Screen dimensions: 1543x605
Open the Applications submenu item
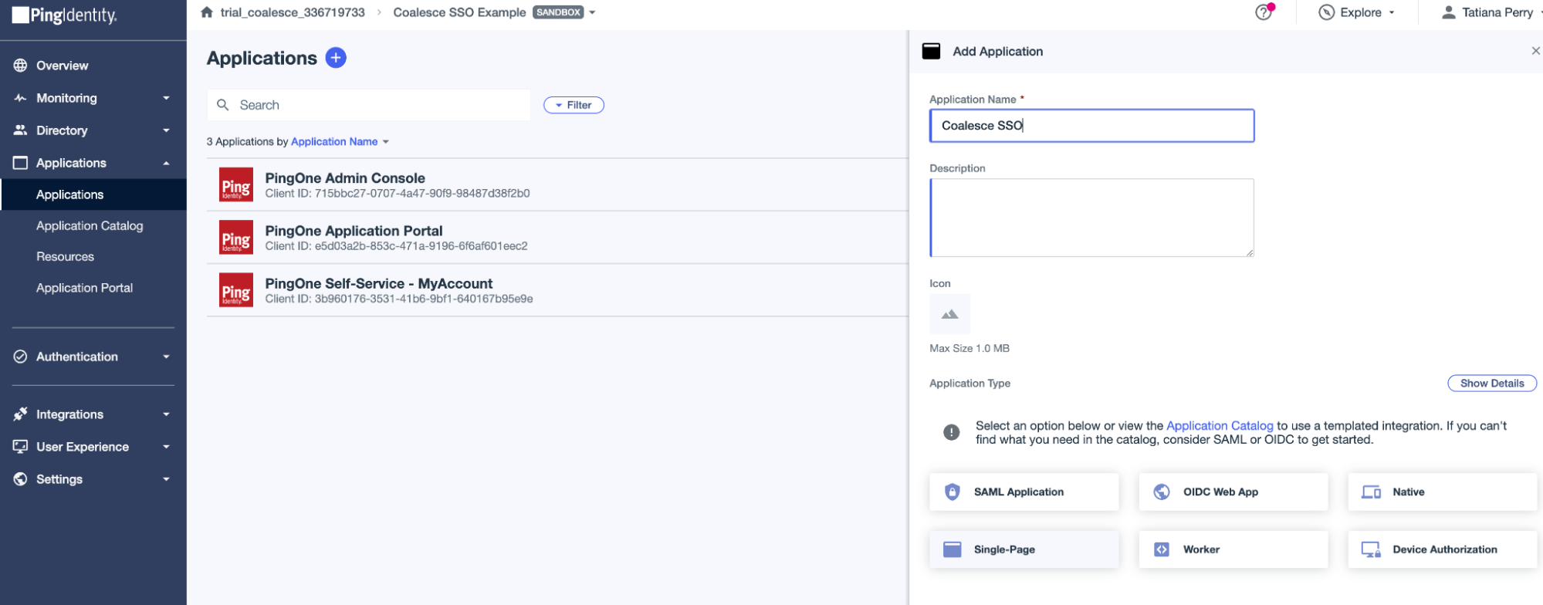coord(93,194)
